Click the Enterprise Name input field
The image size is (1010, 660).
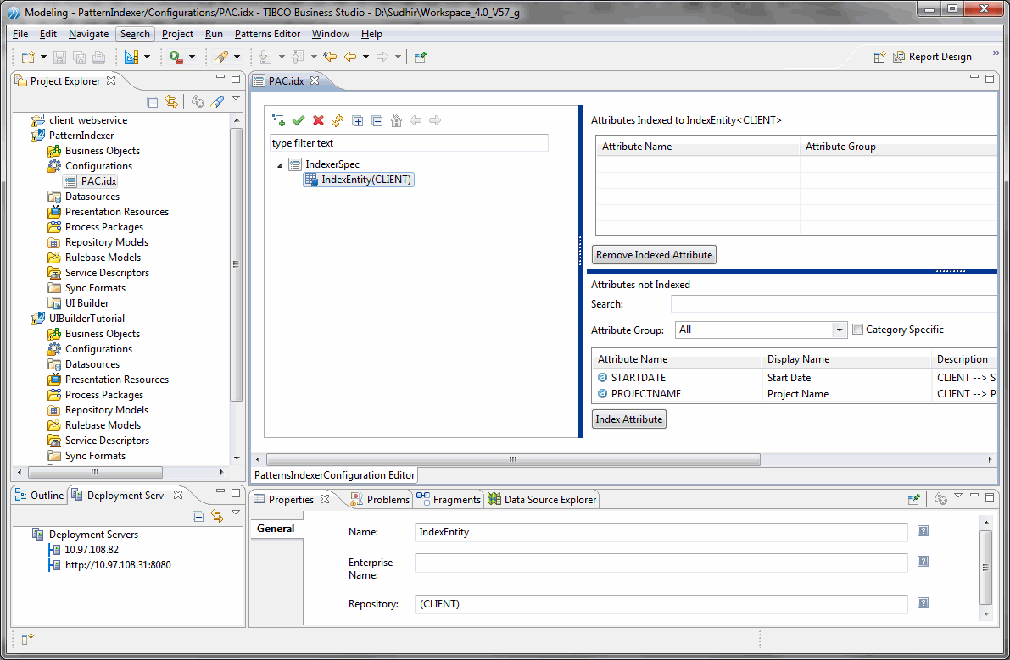pos(661,563)
